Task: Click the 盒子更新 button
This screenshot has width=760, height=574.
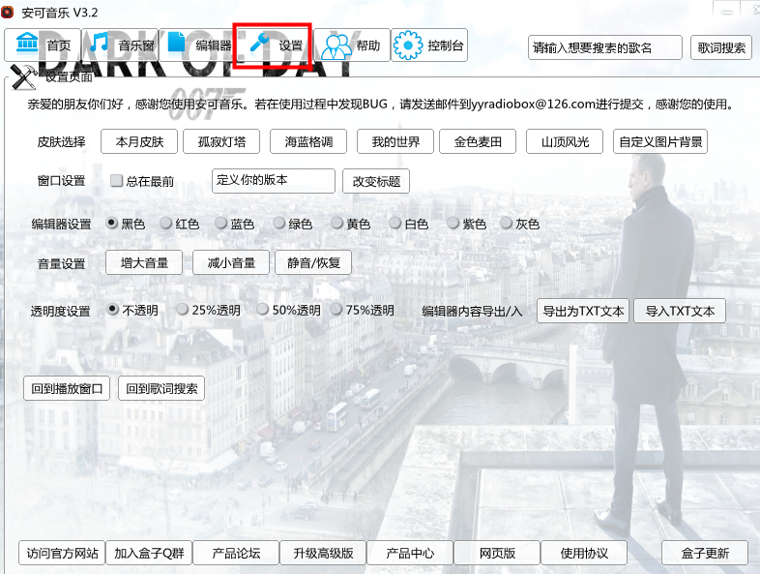Action: 705,553
